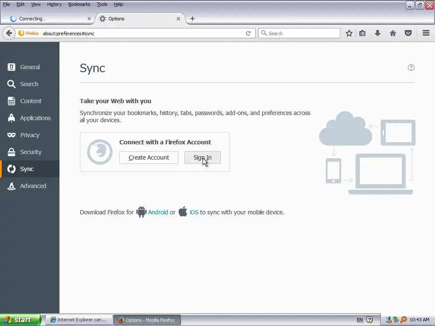This screenshot has height=326, width=435.
Task: Switch to Internet Explorer taskbar item
Action: coord(79,320)
